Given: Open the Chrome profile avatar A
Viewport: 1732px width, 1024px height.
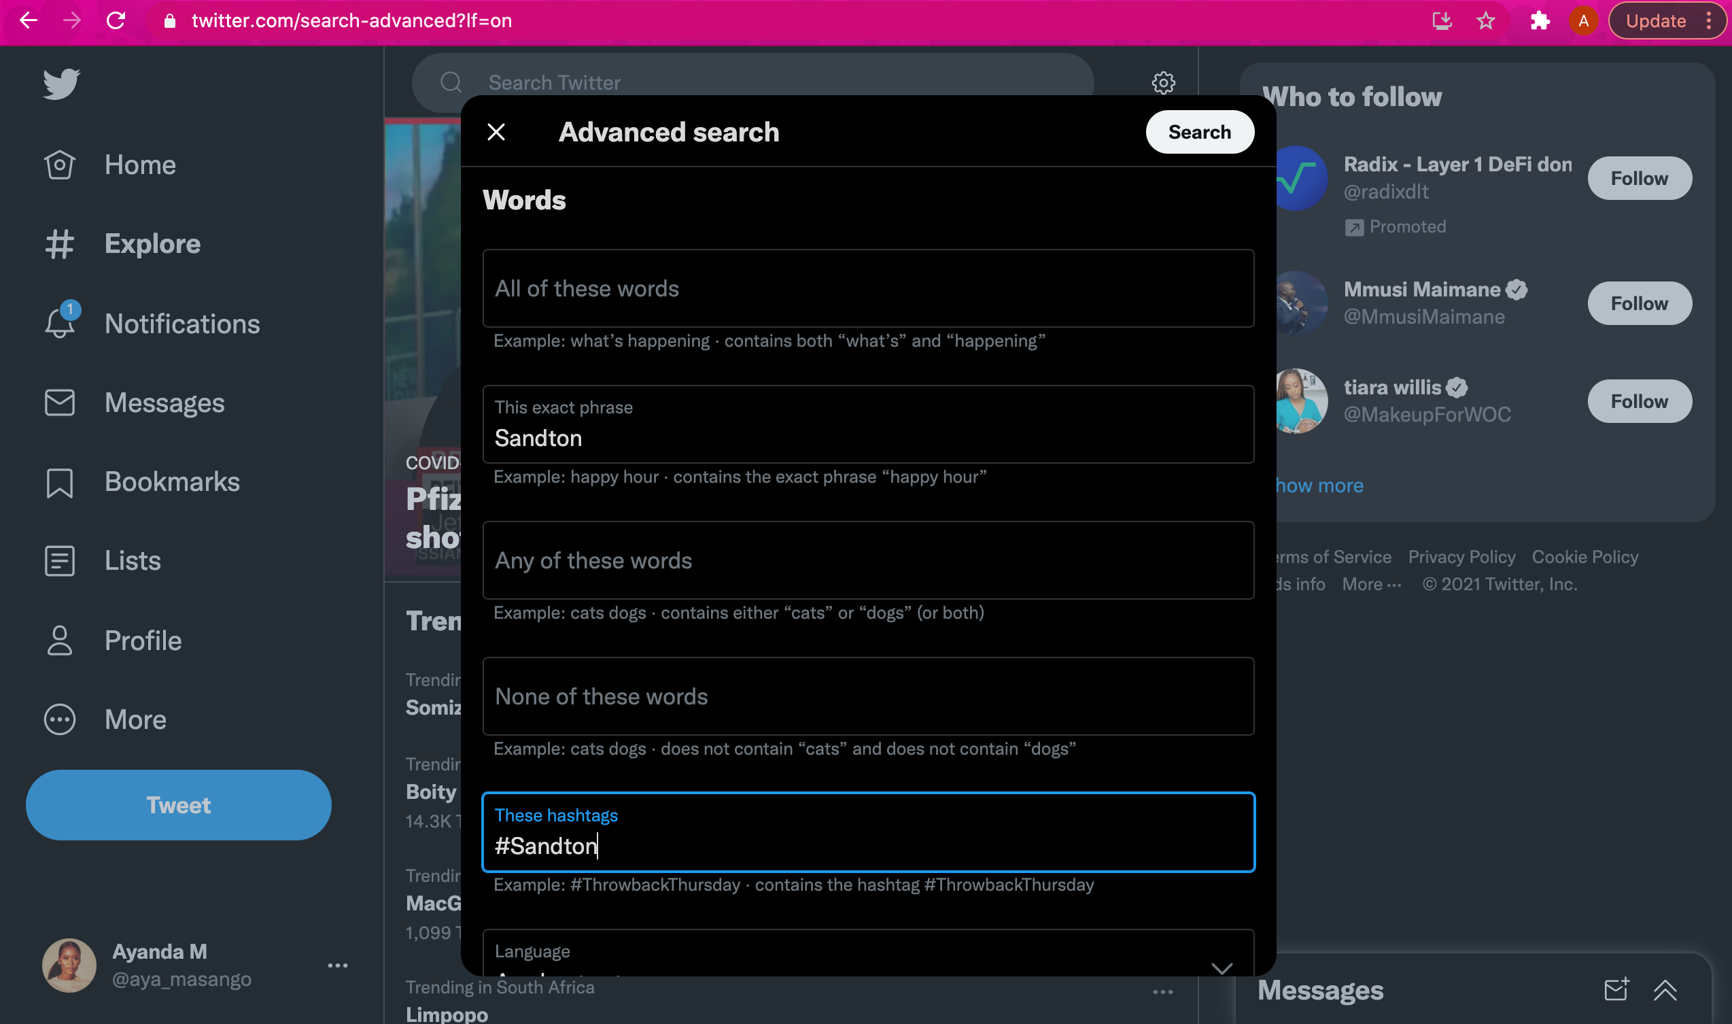Looking at the screenshot, I should (1583, 20).
